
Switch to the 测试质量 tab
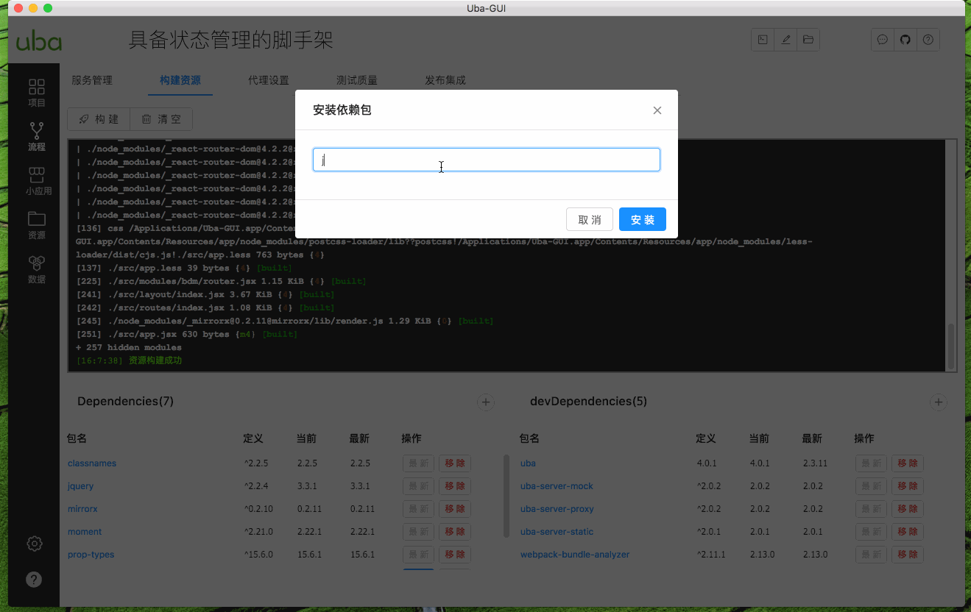click(x=357, y=80)
